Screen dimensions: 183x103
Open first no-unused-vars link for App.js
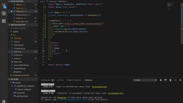[x=100, y=87]
